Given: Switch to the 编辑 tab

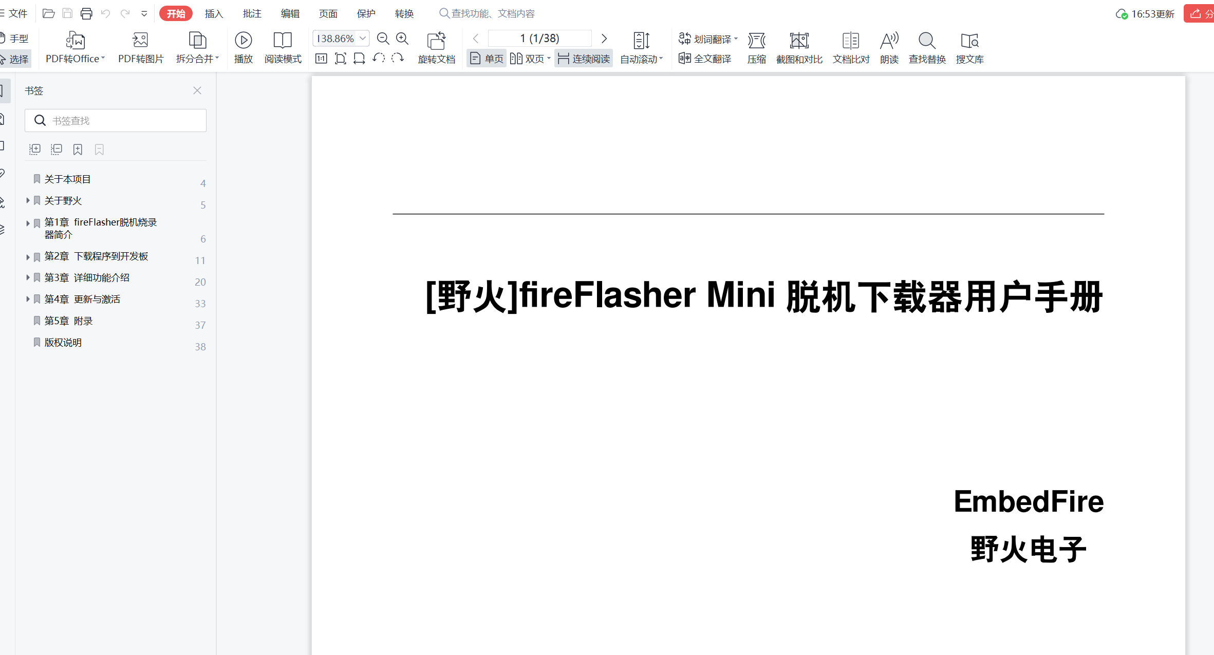Looking at the screenshot, I should click(290, 13).
